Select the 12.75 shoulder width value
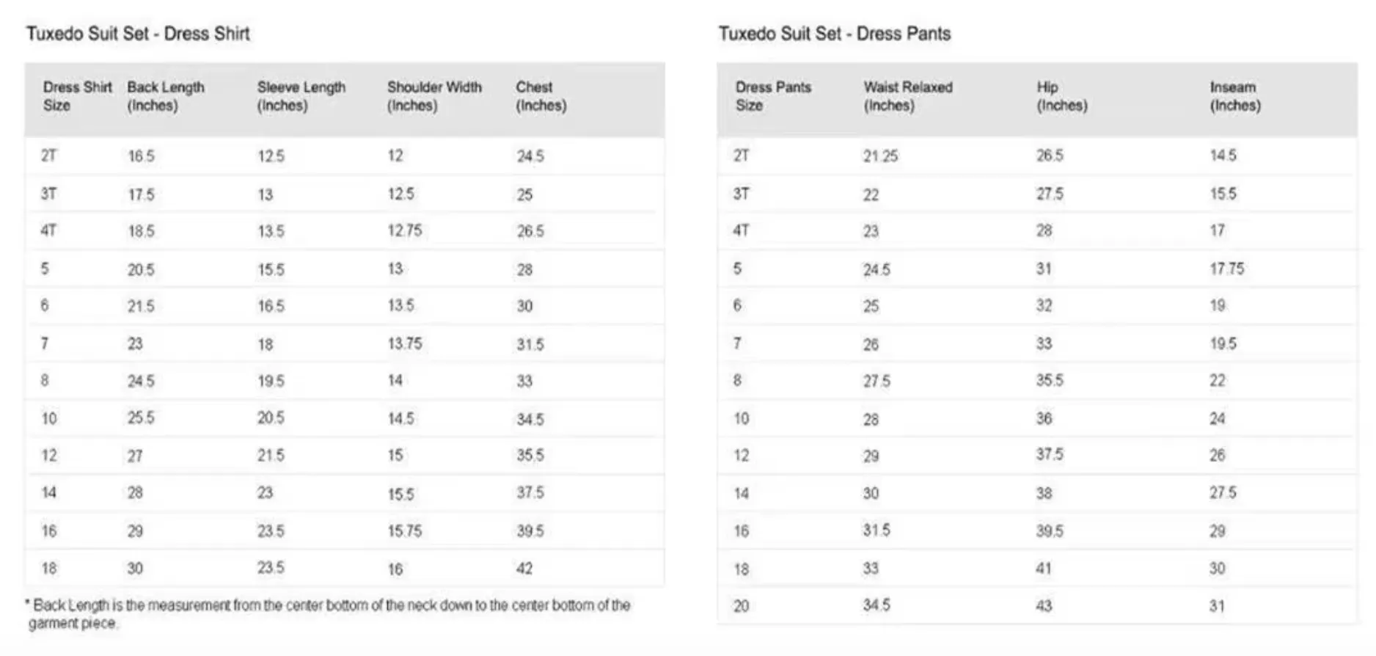Image resolution: width=1376 pixels, height=656 pixels. click(405, 230)
